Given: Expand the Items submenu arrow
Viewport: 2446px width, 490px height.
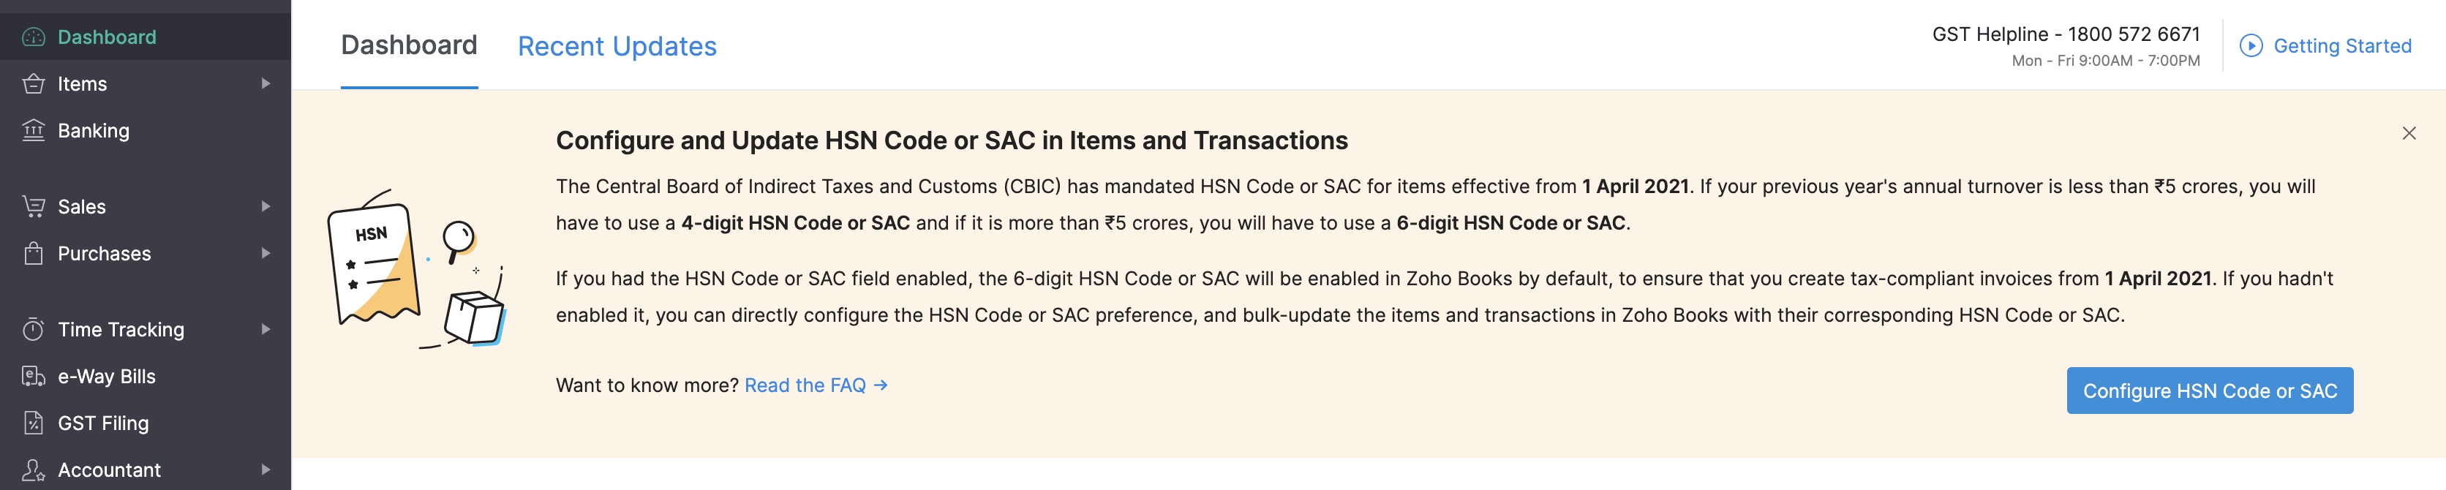Looking at the screenshot, I should pyautogui.click(x=266, y=83).
